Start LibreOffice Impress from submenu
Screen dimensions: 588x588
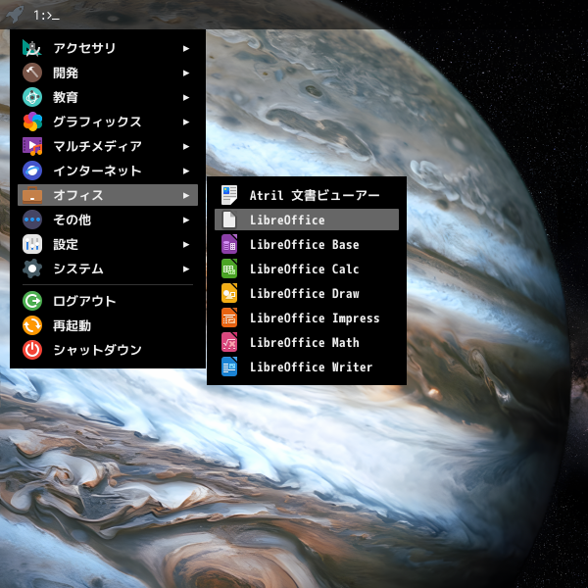pyautogui.click(x=307, y=318)
